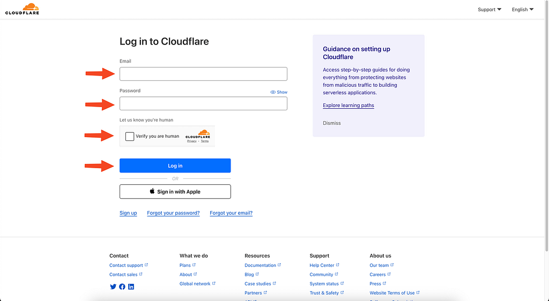549x301 pixels.
Task: Dismiss the guidance panel
Action: pyautogui.click(x=332, y=123)
